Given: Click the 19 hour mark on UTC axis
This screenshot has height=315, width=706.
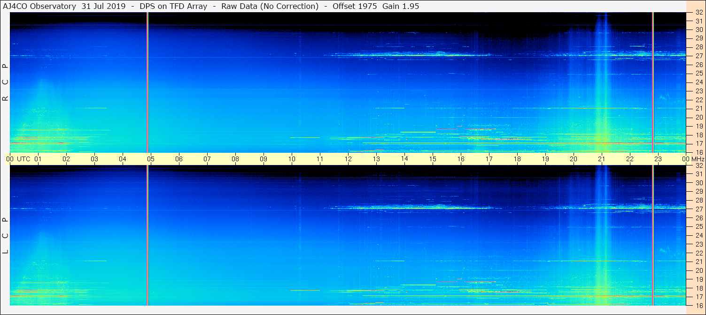Looking at the screenshot, I should pos(545,159).
